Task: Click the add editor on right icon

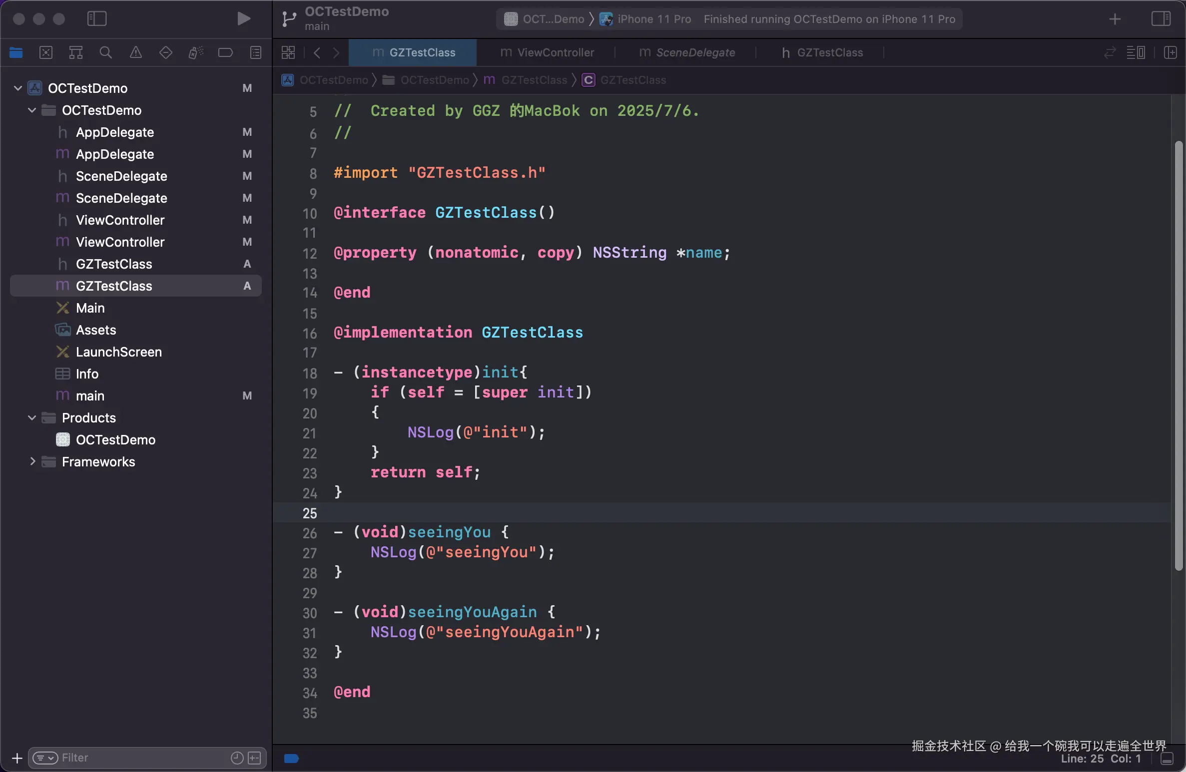Action: [x=1170, y=52]
